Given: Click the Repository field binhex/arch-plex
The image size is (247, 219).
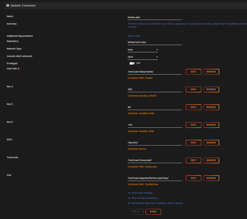Looking at the screenshot, I should click(x=155, y=42).
